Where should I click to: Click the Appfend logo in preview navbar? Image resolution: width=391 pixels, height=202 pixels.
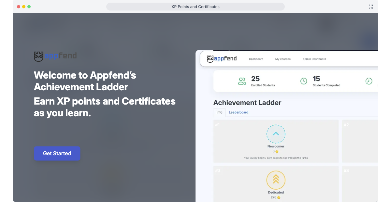[222, 59]
